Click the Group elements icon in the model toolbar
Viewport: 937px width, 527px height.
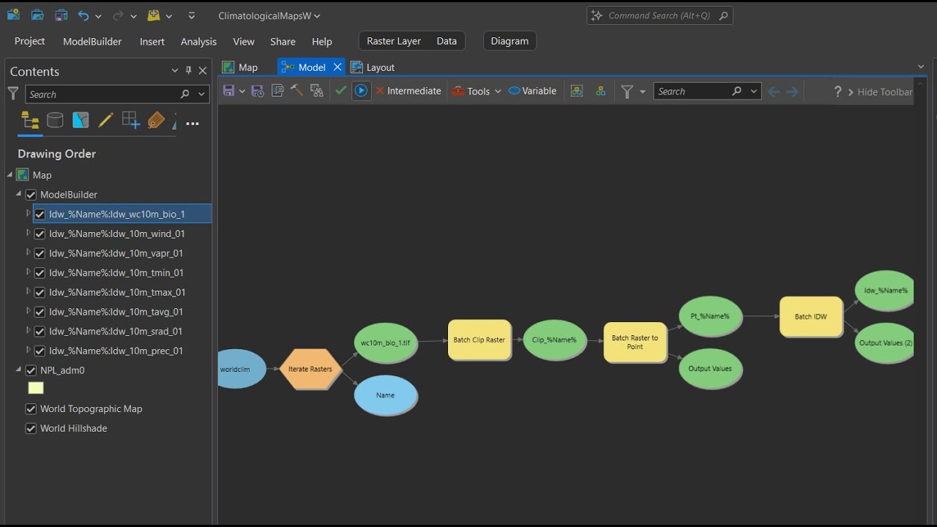600,91
